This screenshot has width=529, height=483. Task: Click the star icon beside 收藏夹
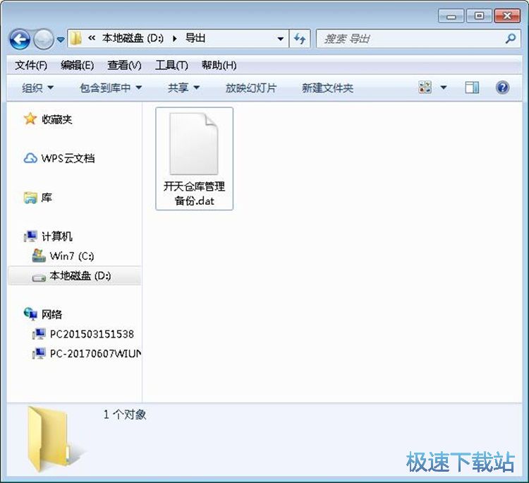tap(30, 119)
